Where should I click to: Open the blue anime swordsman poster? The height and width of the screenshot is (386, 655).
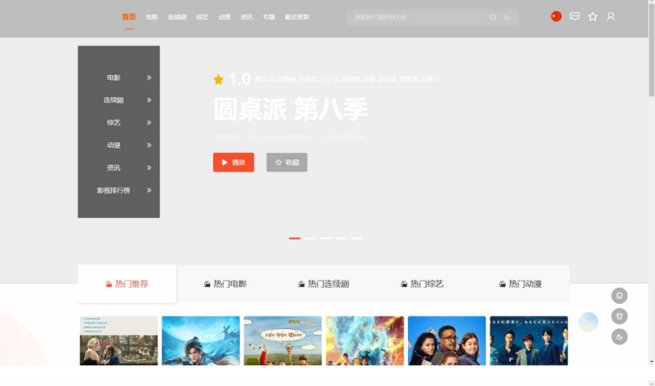tap(201, 340)
